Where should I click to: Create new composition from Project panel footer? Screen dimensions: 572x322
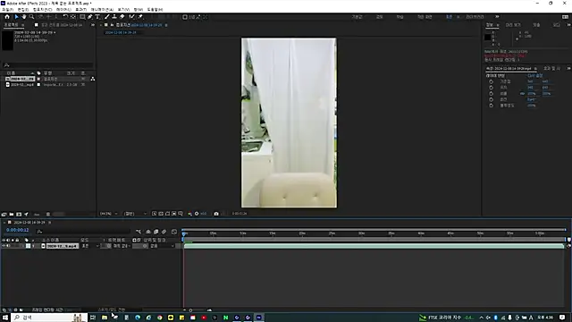tap(19, 215)
